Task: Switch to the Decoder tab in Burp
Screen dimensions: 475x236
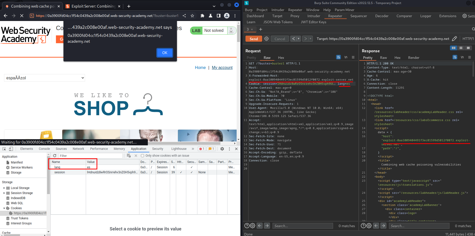Action: coord(382,16)
